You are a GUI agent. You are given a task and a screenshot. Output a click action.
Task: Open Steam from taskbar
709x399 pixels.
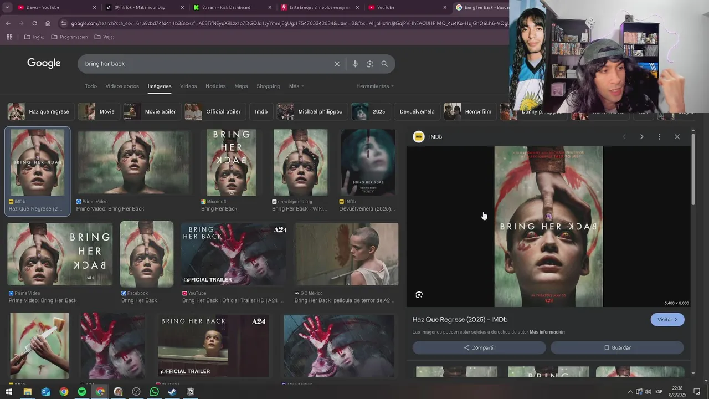(172, 392)
